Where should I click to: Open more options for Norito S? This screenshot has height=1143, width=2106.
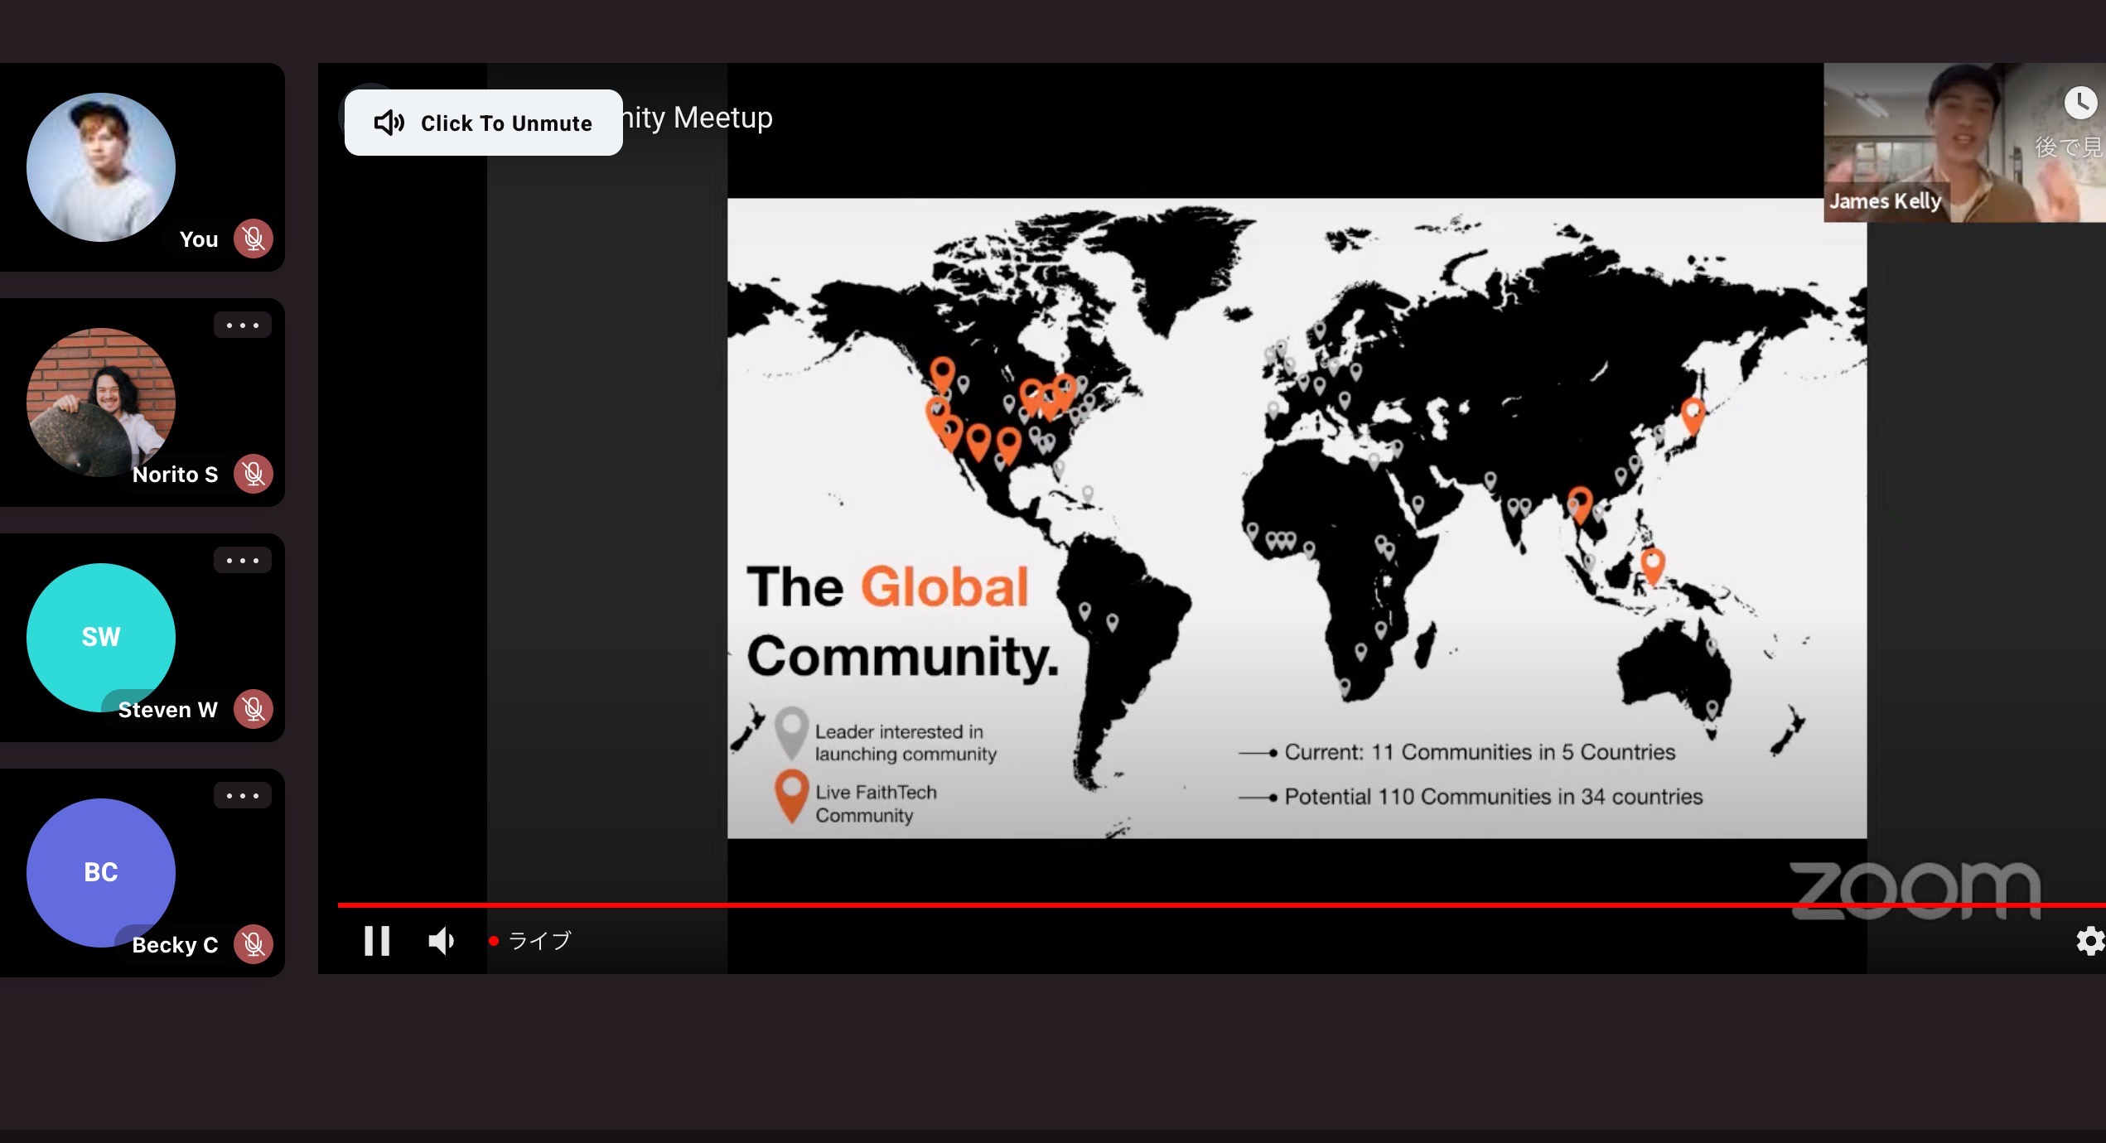tap(243, 326)
